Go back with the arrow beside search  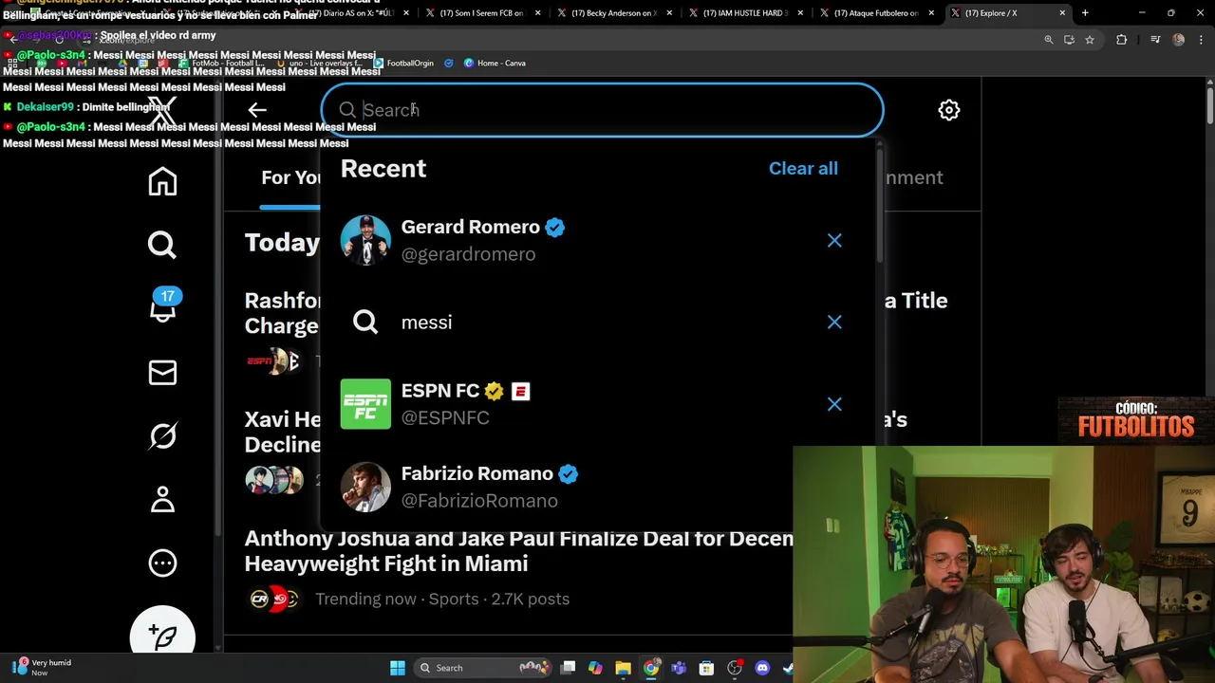(x=257, y=110)
